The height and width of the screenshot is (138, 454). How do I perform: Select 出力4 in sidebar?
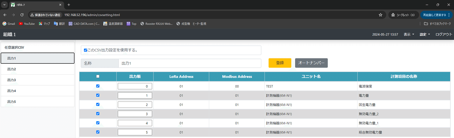[x=37, y=91]
